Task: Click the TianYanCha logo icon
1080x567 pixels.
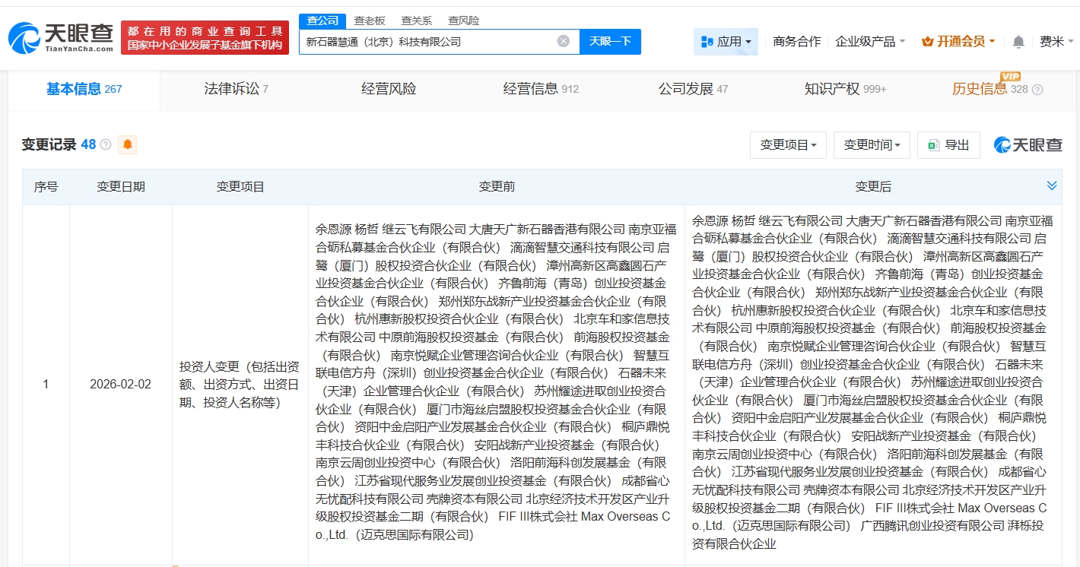Action: (x=24, y=38)
